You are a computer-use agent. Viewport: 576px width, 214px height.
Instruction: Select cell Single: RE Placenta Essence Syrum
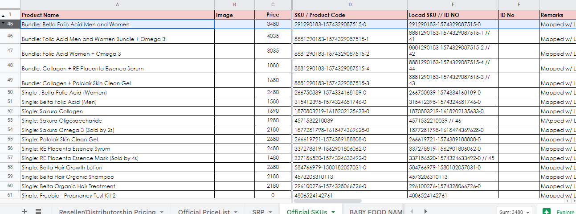[117, 148]
